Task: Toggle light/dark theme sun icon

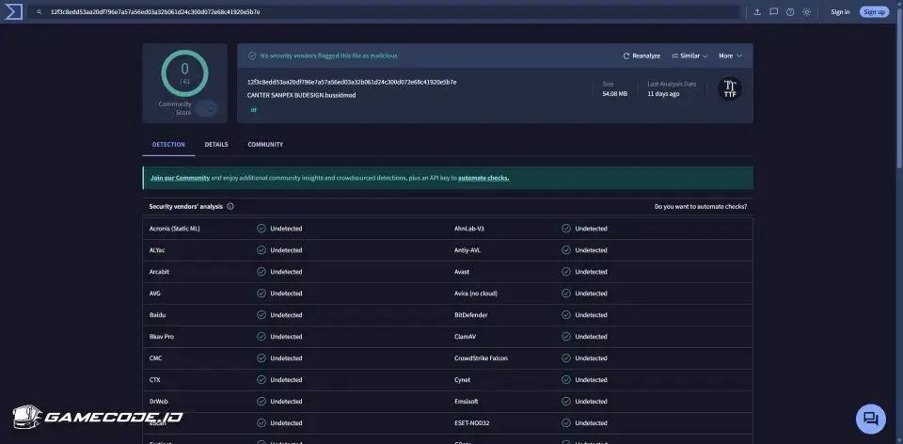Action: (805, 12)
